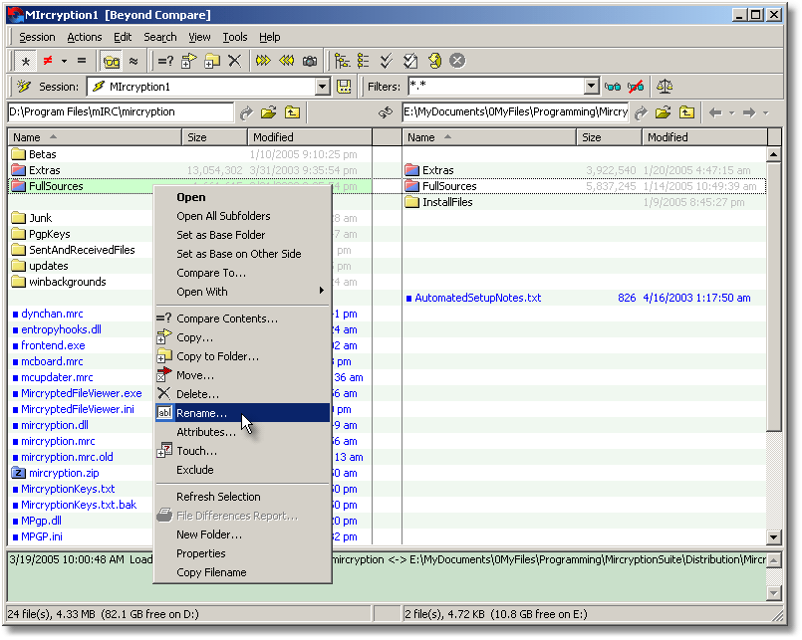Click the left pane Size column header
The height and width of the screenshot is (640, 802).
(215, 137)
